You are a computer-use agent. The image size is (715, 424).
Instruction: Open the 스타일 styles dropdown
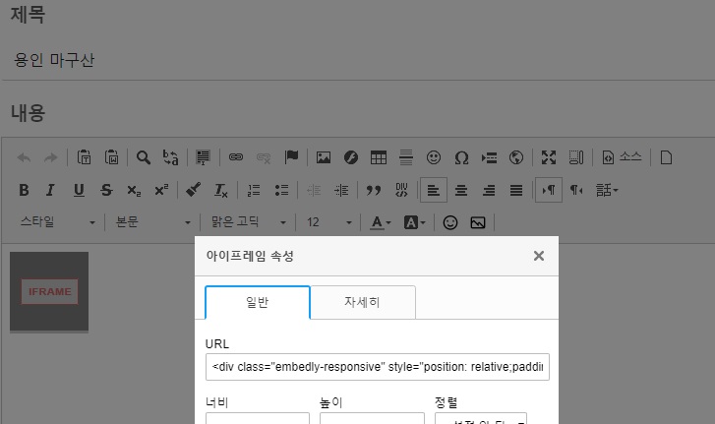58,222
